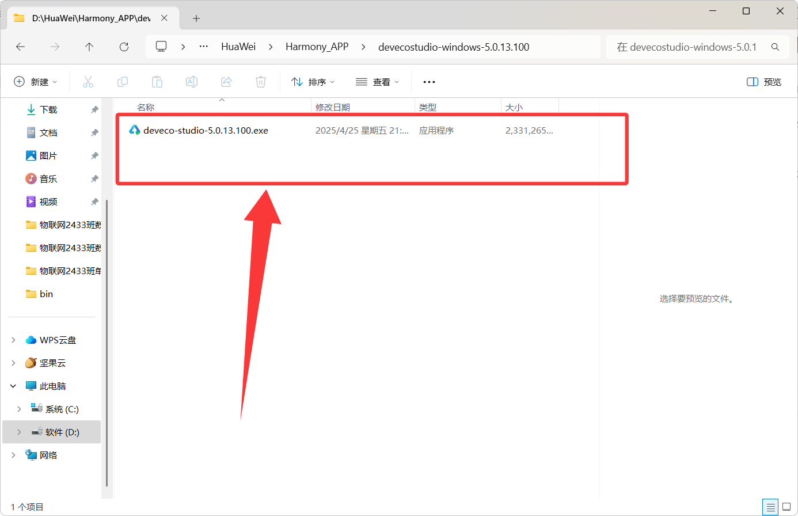Open the 查看 view dropdown
Viewport: 798px width, 516px height.
tap(378, 82)
